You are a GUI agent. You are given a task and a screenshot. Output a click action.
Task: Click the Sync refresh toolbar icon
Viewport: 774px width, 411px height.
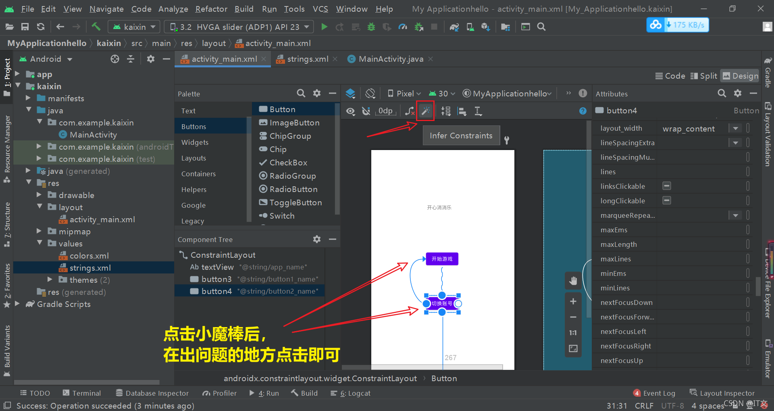pyautogui.click(x=41, y=27)
